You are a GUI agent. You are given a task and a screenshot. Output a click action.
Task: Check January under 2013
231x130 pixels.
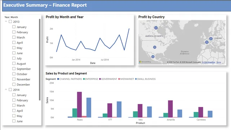tap(14, 27)
